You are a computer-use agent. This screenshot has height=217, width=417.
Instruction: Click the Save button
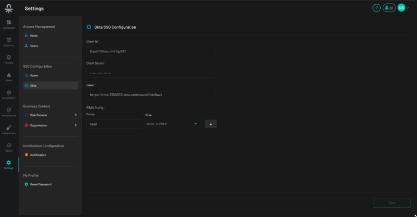(x=392, y=203)
